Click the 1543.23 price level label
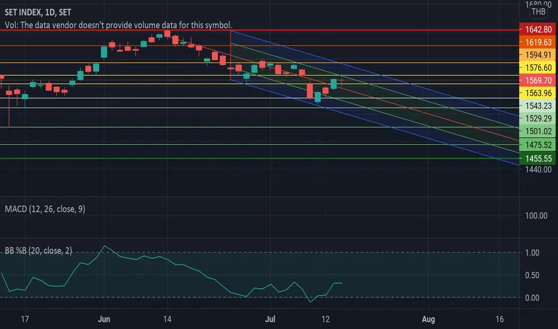The width and height of the screenshot is (558, 329). pos(538,106)
